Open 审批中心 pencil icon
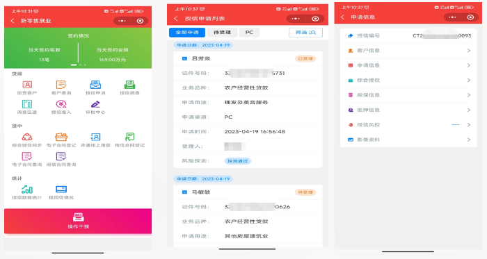 tap(95, 104)
